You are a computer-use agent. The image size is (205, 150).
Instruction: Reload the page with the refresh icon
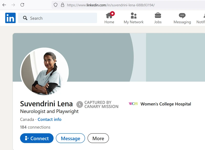(x=22, y=5)
